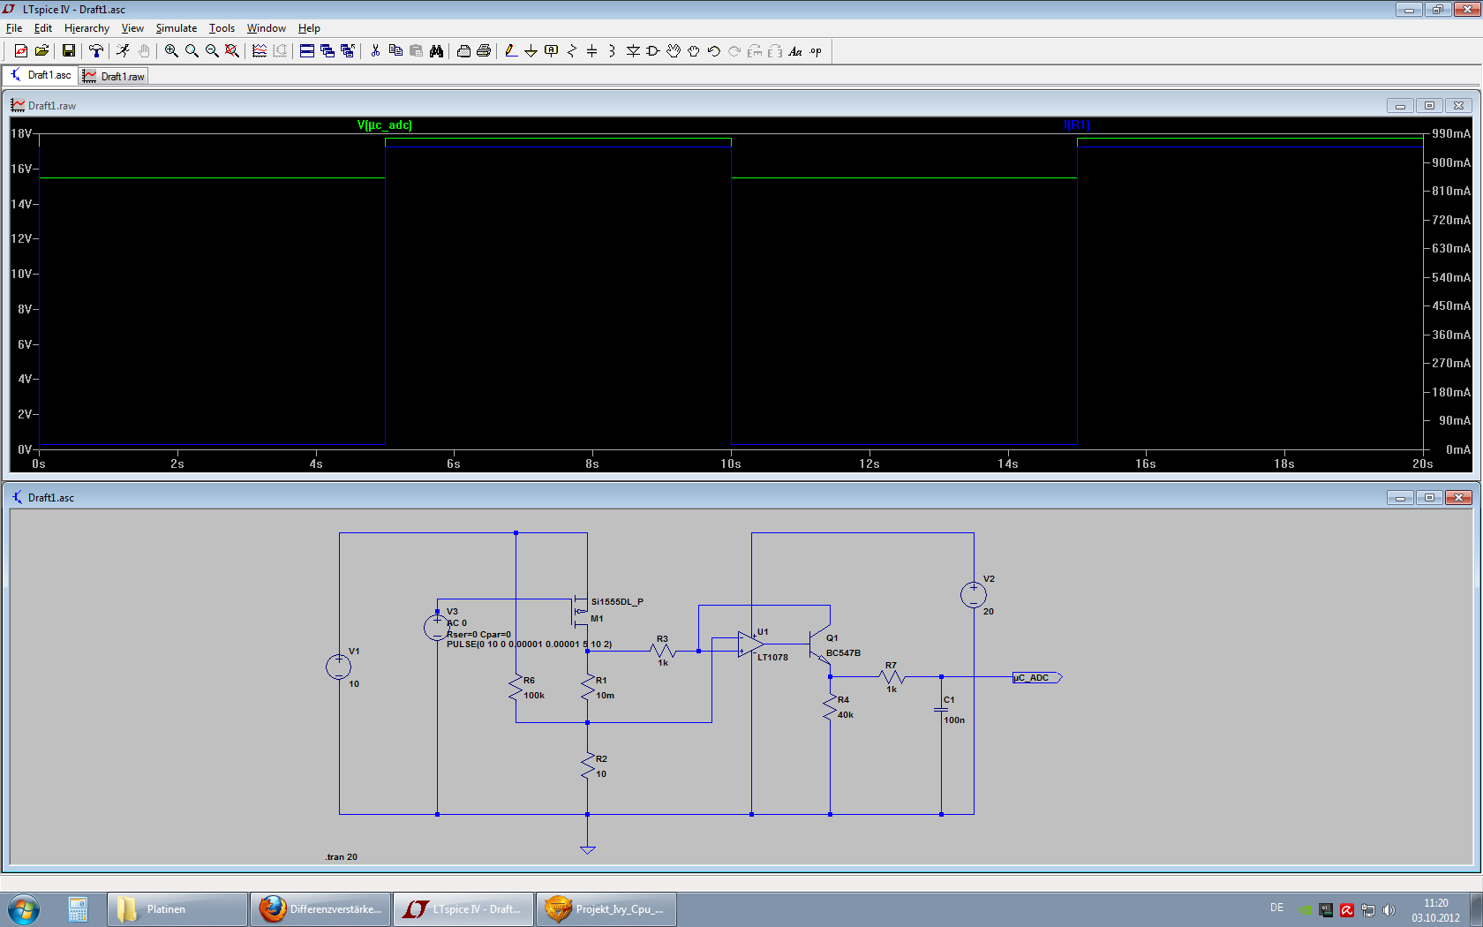Click the 10s time axis label

pyautogui.click(x=731, y=463)
